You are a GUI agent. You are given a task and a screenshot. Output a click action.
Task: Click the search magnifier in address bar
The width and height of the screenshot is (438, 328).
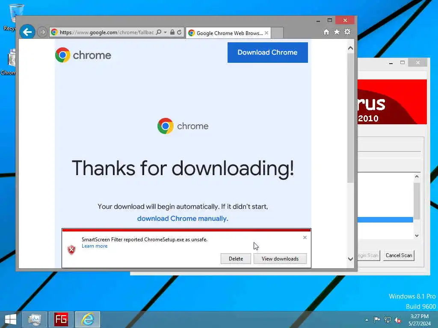click(x=159, y=32)
